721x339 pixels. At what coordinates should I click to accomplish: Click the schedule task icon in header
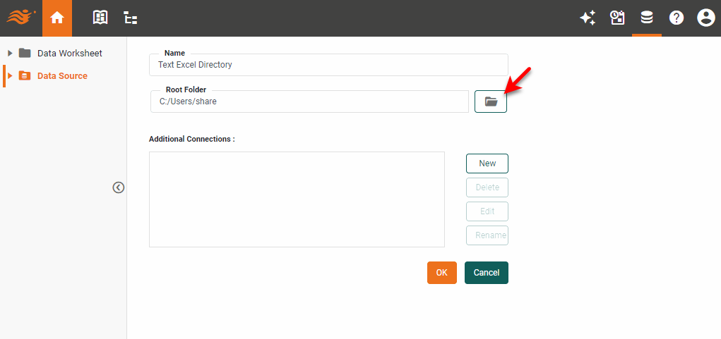coord(618,18)
